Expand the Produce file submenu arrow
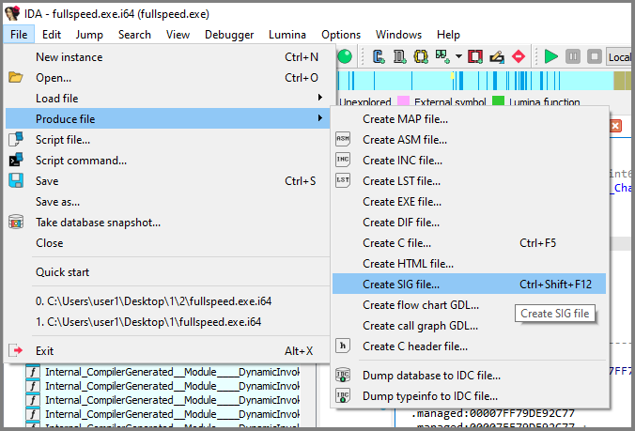Viewport: 635px width, 431px height. tap(320, 118)
